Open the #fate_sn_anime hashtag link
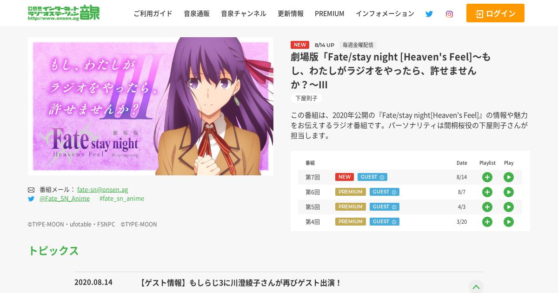The image size is (558, 293). point(122,199)
